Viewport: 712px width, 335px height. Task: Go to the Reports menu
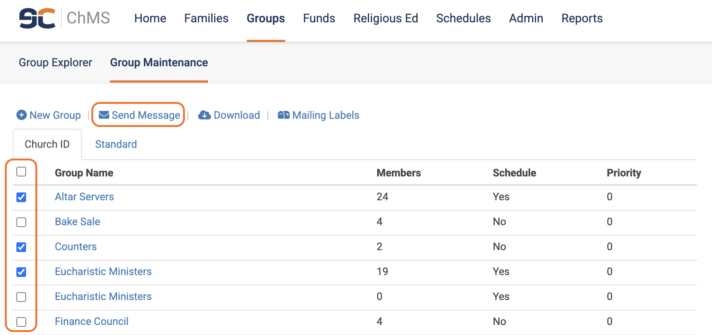(x=582, y=18)
